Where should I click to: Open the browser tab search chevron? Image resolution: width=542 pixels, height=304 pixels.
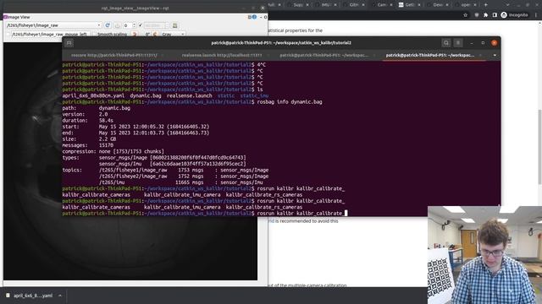click(x=507, y=5)
